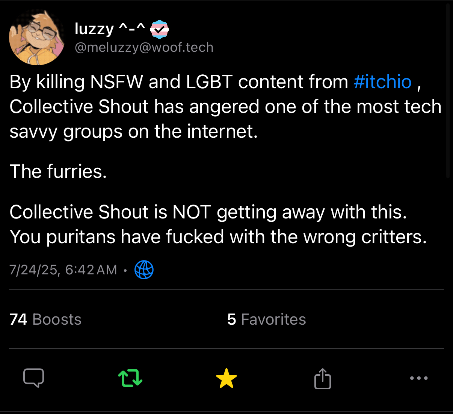Toggle the green boost arrows icon
The image size is (453, 414).
[130, 378]
